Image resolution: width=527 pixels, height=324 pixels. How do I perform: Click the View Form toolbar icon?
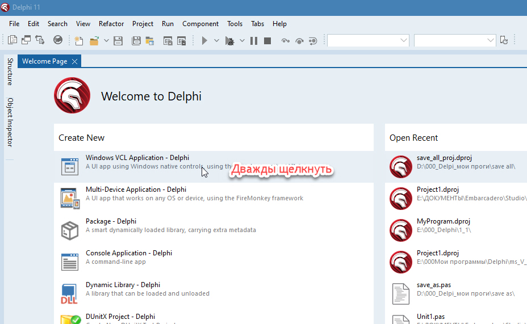pos(26,40)
